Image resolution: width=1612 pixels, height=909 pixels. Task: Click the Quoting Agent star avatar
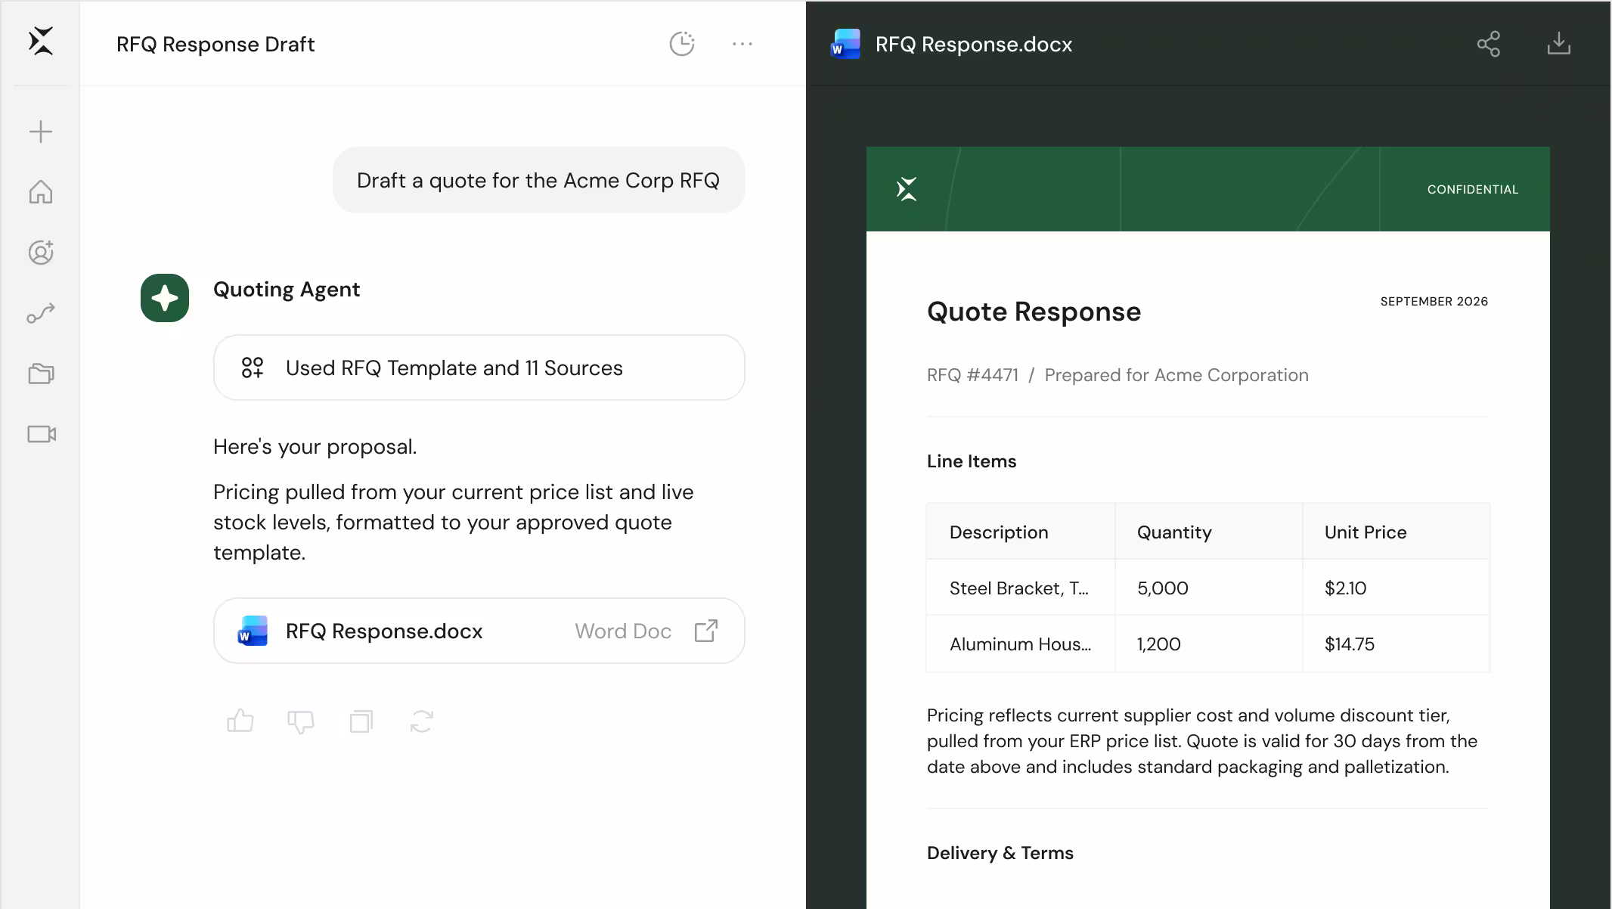coord(165,298)
